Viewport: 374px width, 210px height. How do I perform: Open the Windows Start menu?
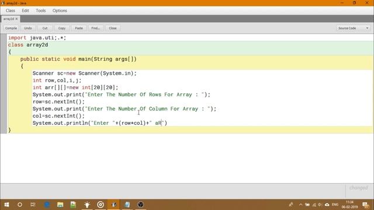pos(6,205)
